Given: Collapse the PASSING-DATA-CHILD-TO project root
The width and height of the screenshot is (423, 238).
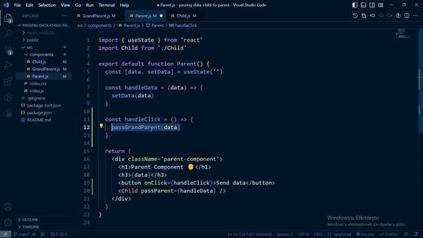Looking at the screenshot, I should 44,25.
